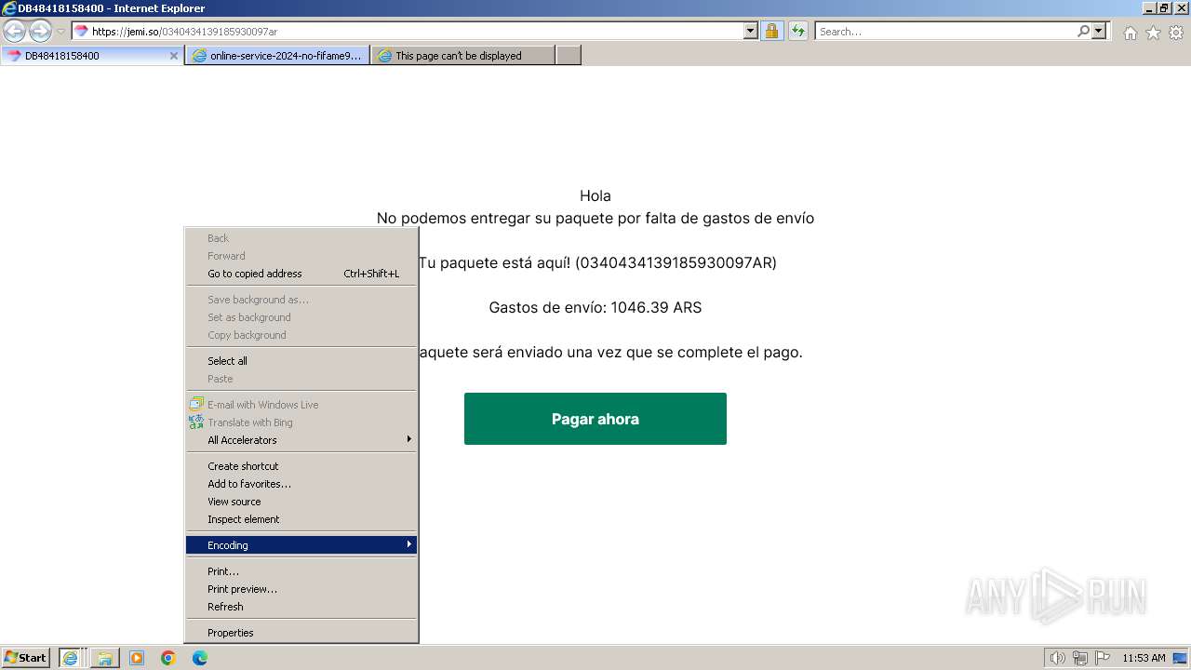This screenshot has height=670, width=1191.
Task: Choose 'Select all' in context menu
Action: pyautogui.click(x=301, y=361)
